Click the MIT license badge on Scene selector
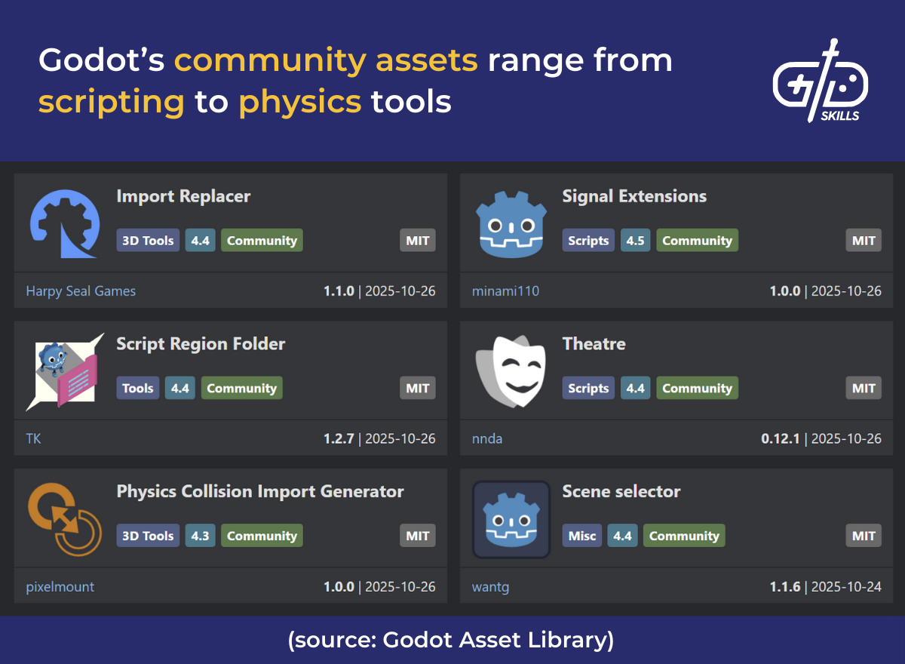 (863, 536)
